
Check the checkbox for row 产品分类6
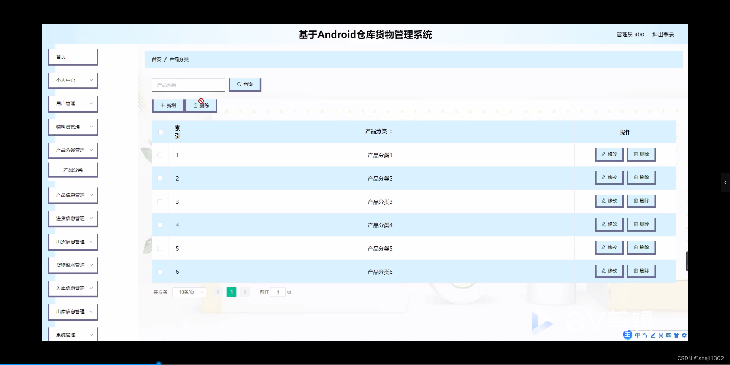coord(160,271)
